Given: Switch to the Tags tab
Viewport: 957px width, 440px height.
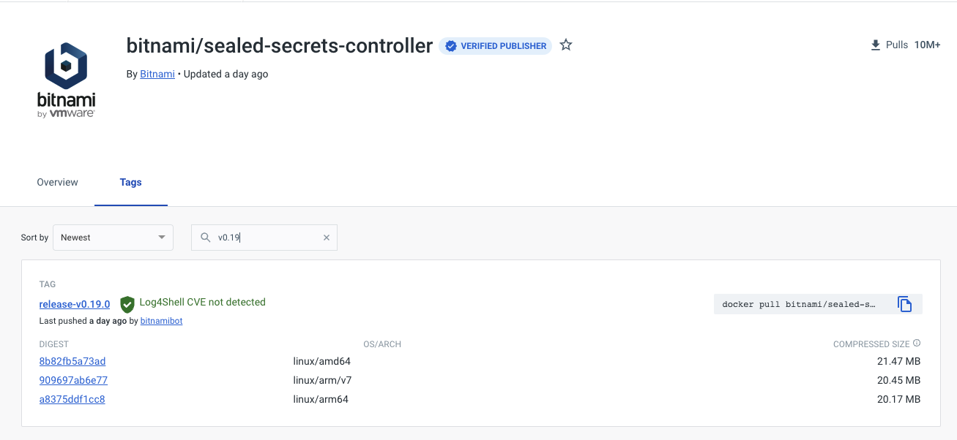Looking at the screenshot, I should coord(130,182).
